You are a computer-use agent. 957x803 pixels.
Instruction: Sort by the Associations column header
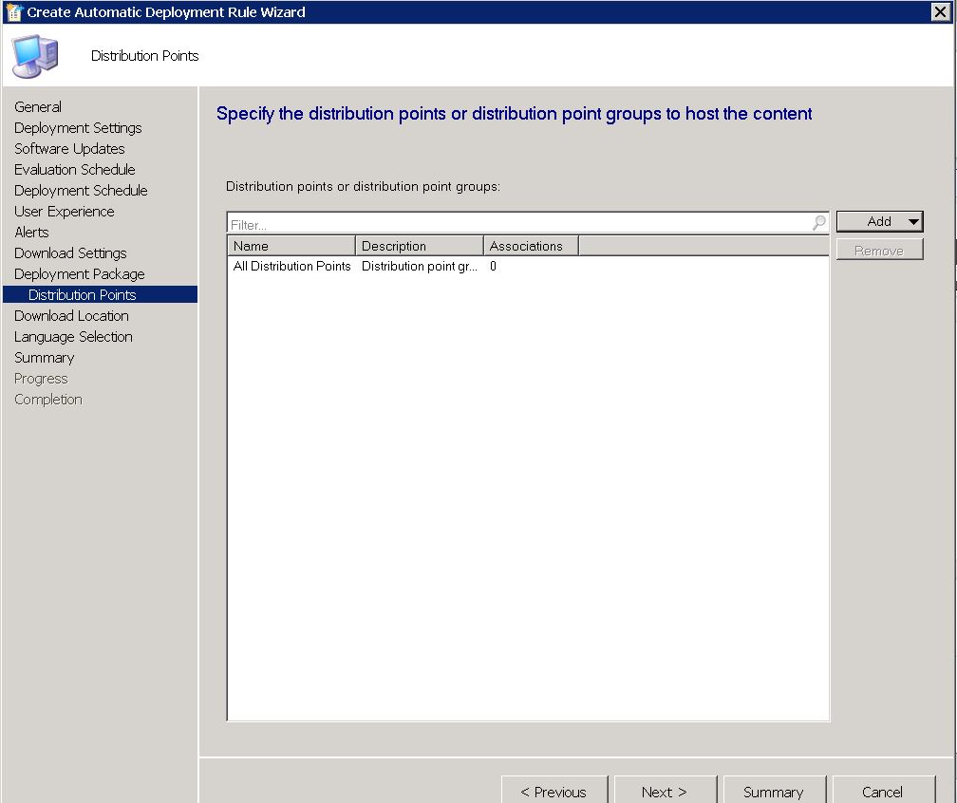coord(531,246)
